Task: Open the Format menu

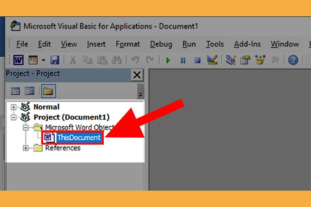Action: (128, 44)
